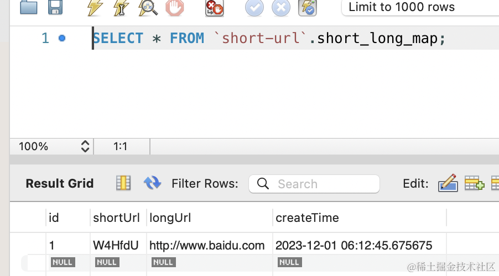This screenshot has width=499, height=276.
Task: Open a SQL script file
Action: 29,7
